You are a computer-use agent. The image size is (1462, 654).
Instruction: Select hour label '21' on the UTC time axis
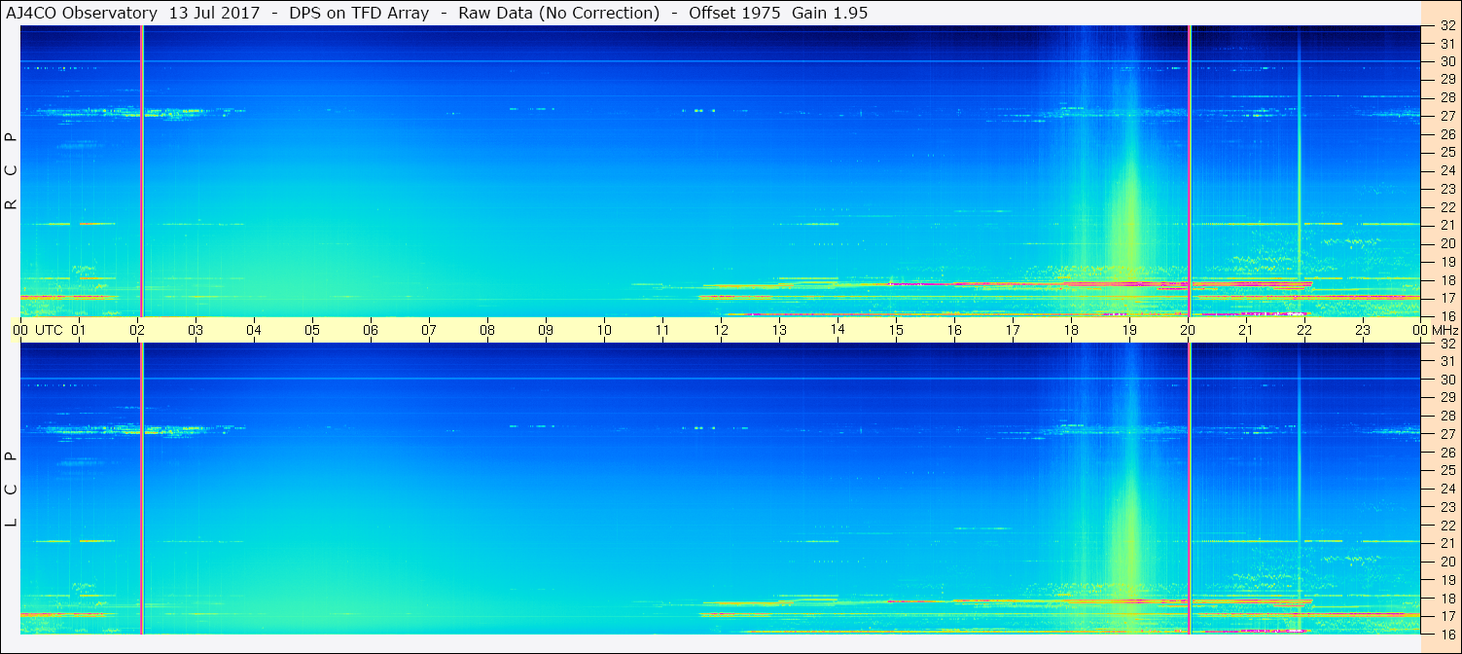click(1246, 330)
